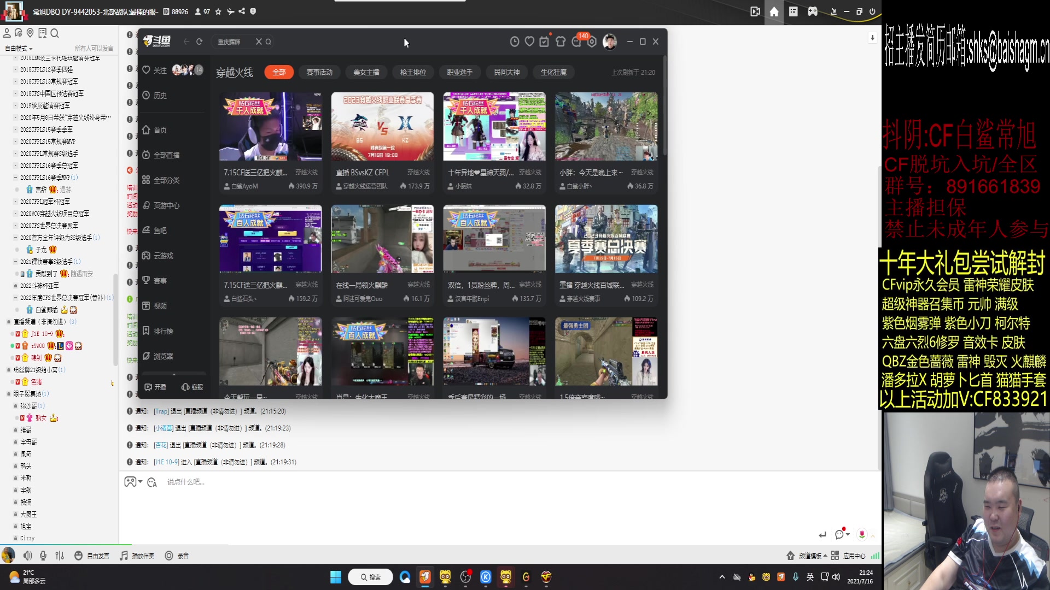The width and height of the screenshot is (1050, 590).
Task: Open 夏季赛总决赛 stream thumbnail
Action: click(x=606, y=239)
